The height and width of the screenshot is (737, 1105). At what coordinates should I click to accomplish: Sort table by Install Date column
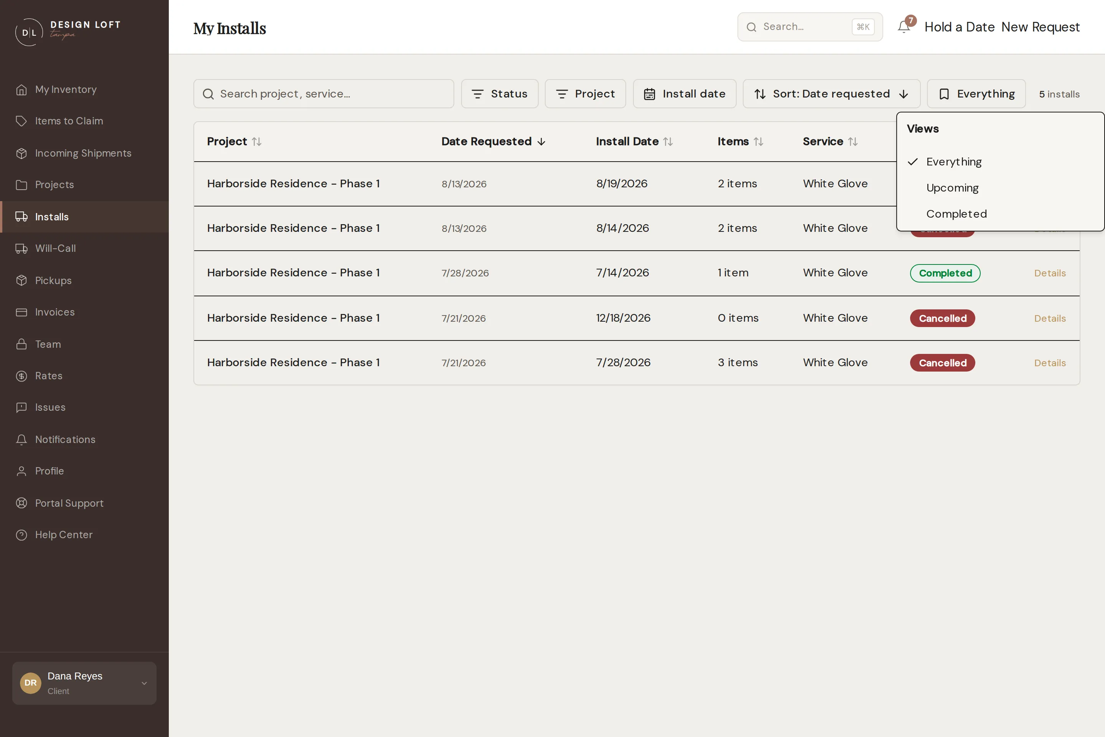634,142
